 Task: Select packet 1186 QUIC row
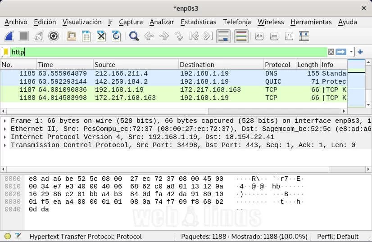pos(174,81)
